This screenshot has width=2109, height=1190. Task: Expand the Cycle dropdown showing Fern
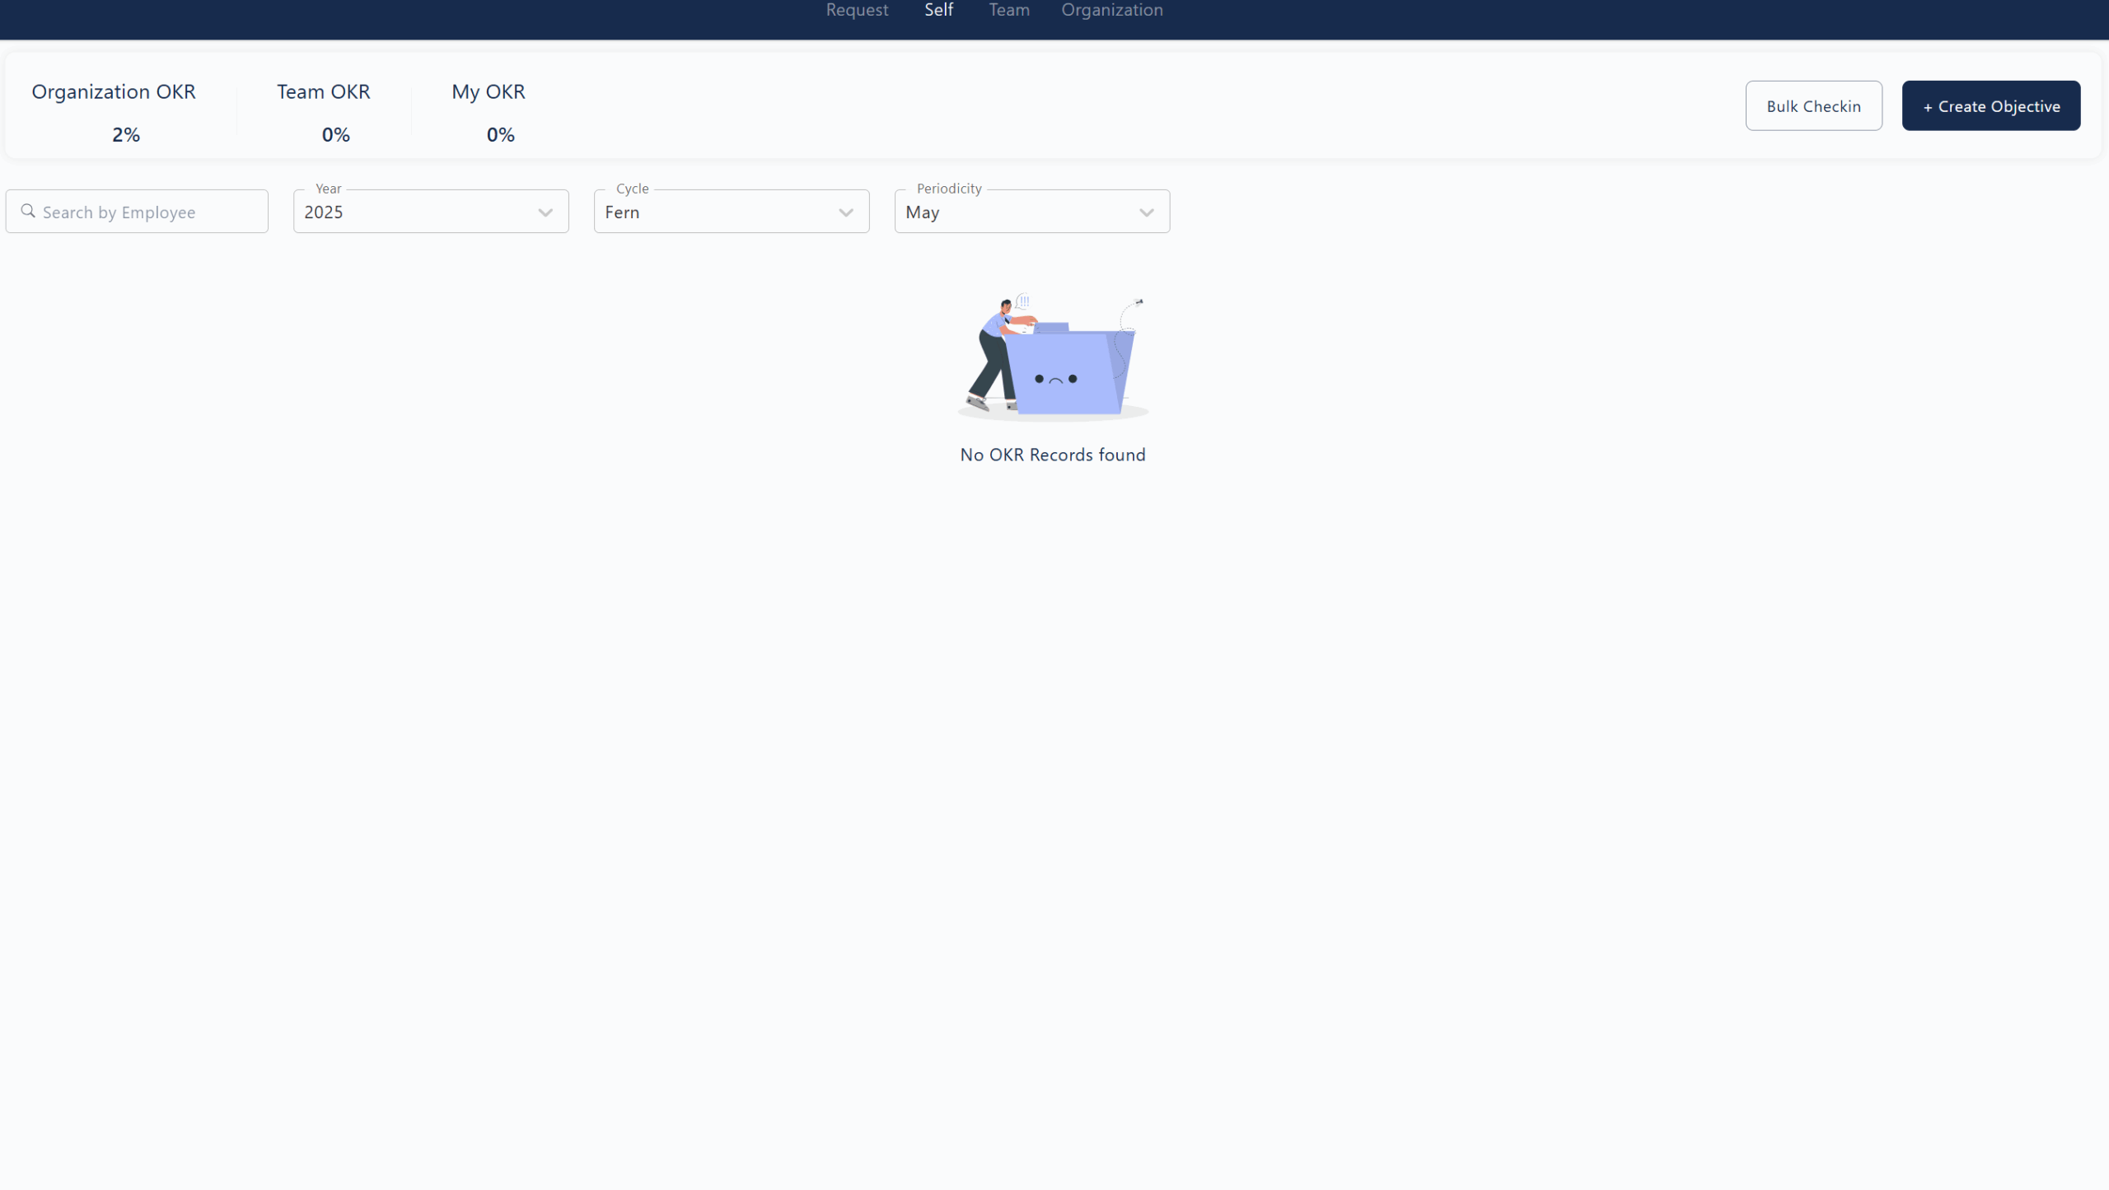[x=732, y=212]
